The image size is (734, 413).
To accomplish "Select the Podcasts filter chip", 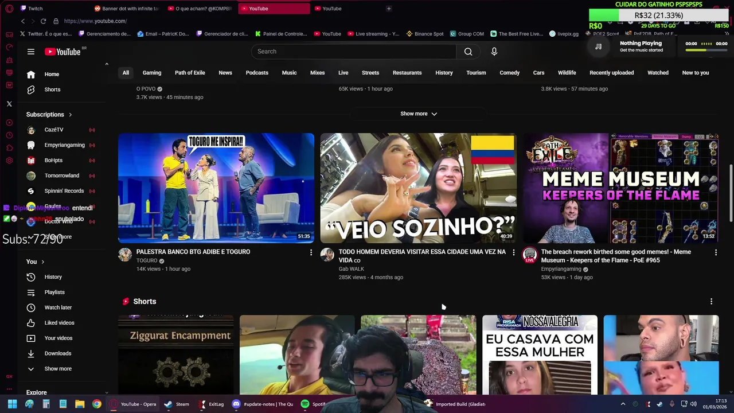I will click(257, 73).
